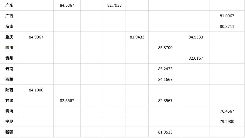Select the 广西 cell with 81.0967
The width and height of the screenshot is (245, 138).
click(227, 16)
